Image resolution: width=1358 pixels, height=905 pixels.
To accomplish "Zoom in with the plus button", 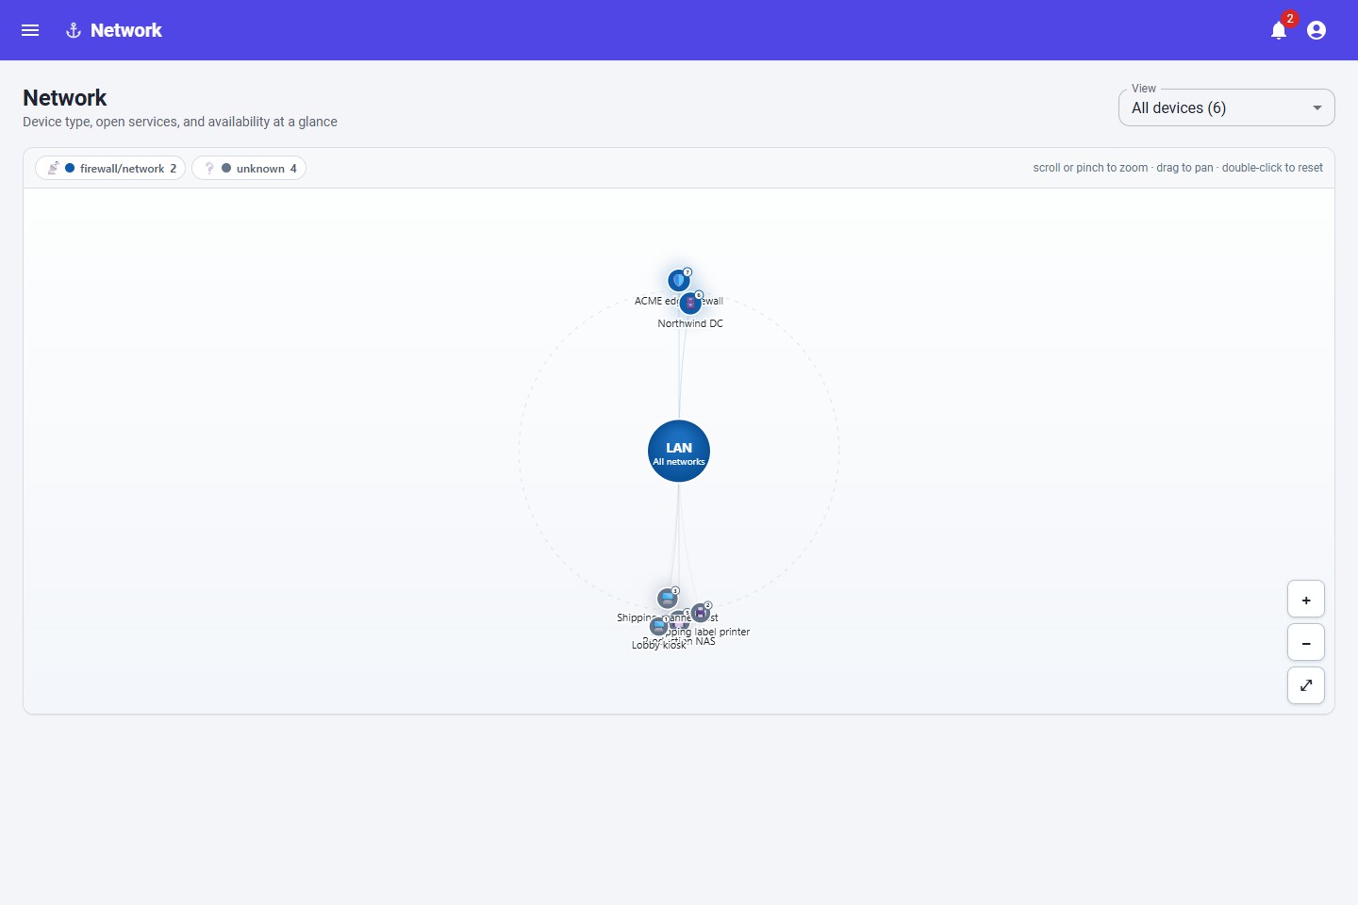I will coord(1306,599).
